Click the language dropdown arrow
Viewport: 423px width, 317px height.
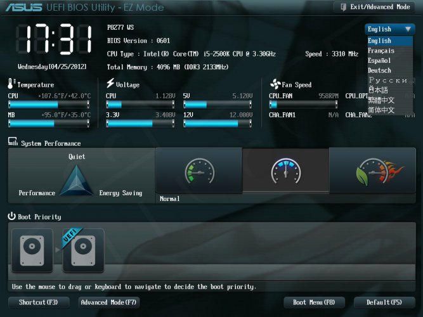click(x=408, y=29)
